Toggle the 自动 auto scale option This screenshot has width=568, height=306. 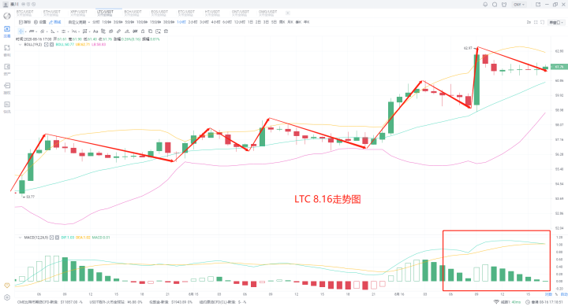tap(564, 294)
